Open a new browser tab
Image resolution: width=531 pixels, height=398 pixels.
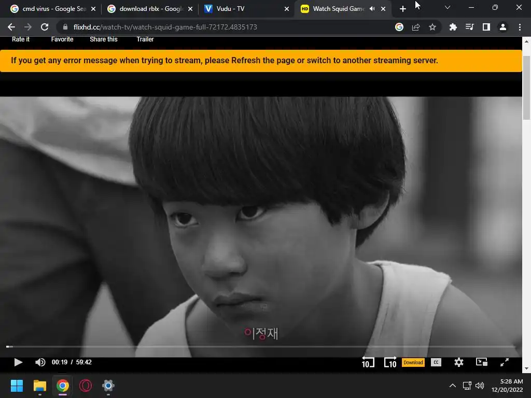click(x=402, y=9)
